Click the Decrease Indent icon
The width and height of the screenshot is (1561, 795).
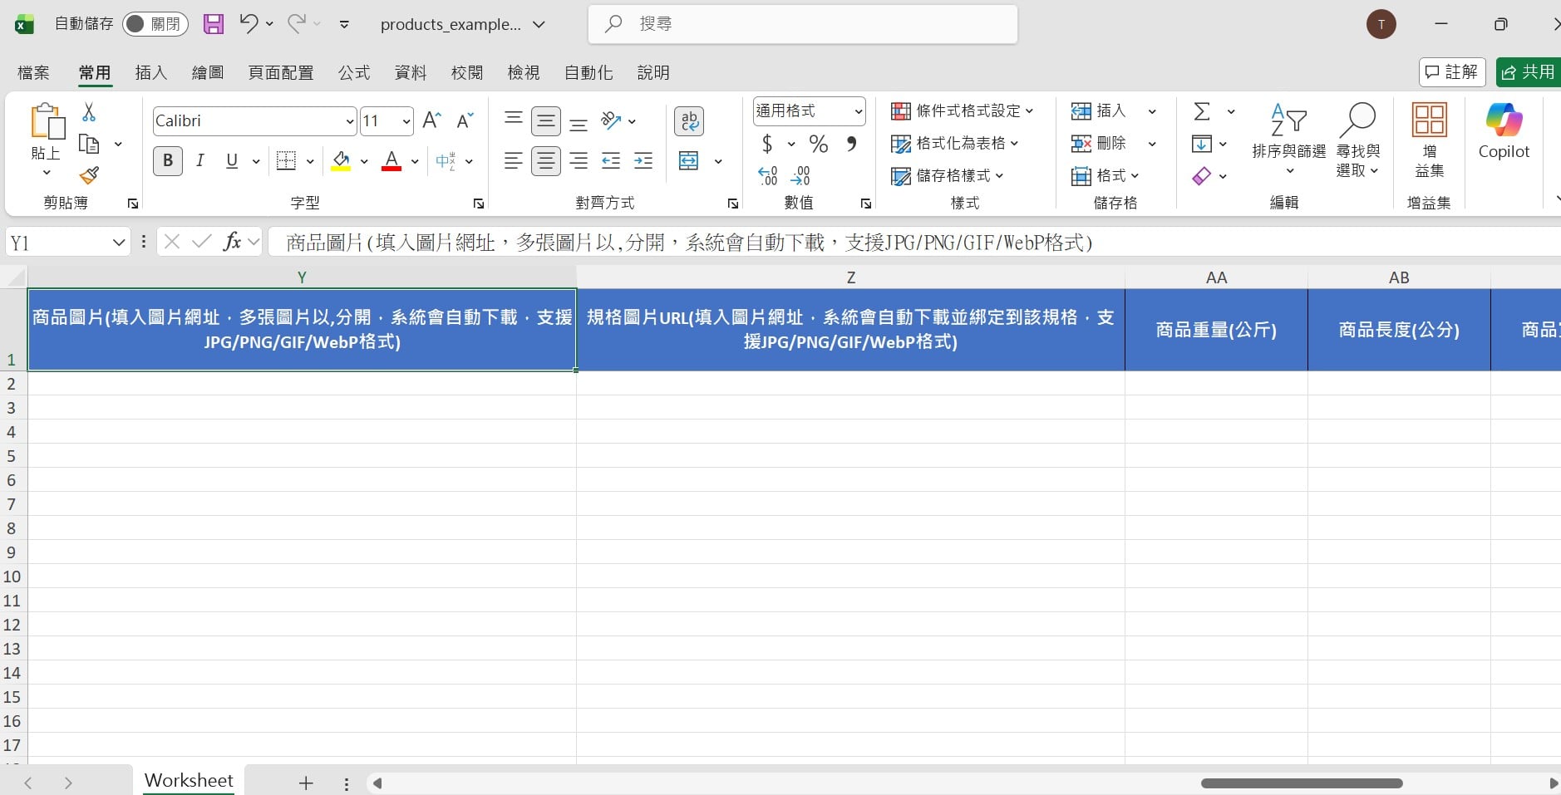coord(611,161)
